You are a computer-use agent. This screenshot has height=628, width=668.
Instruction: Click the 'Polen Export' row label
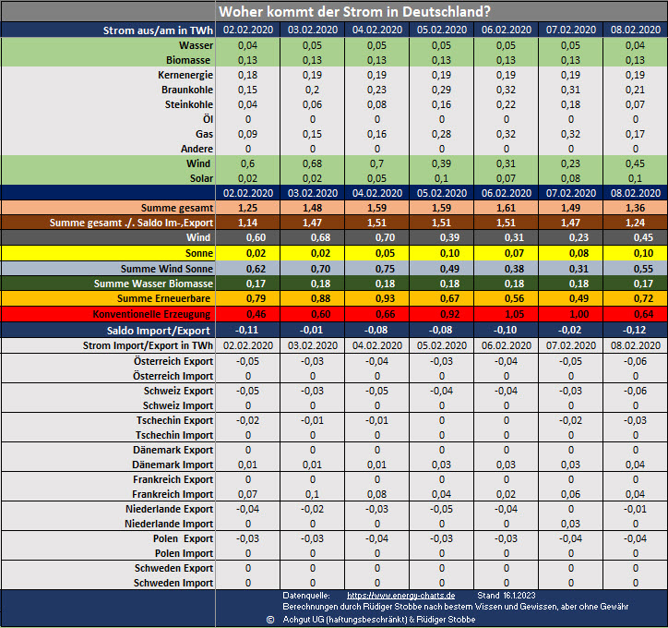pyautogui.click(x=183, y=538)
